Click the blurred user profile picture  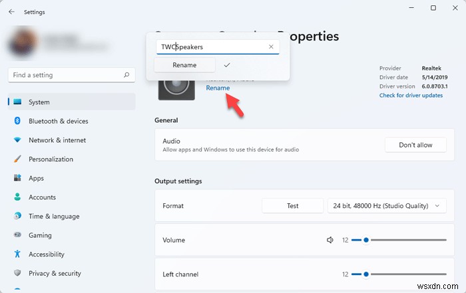click(x=23, y=43)
